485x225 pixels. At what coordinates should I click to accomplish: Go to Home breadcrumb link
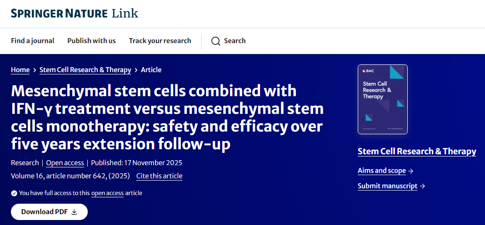click(20, 70)
